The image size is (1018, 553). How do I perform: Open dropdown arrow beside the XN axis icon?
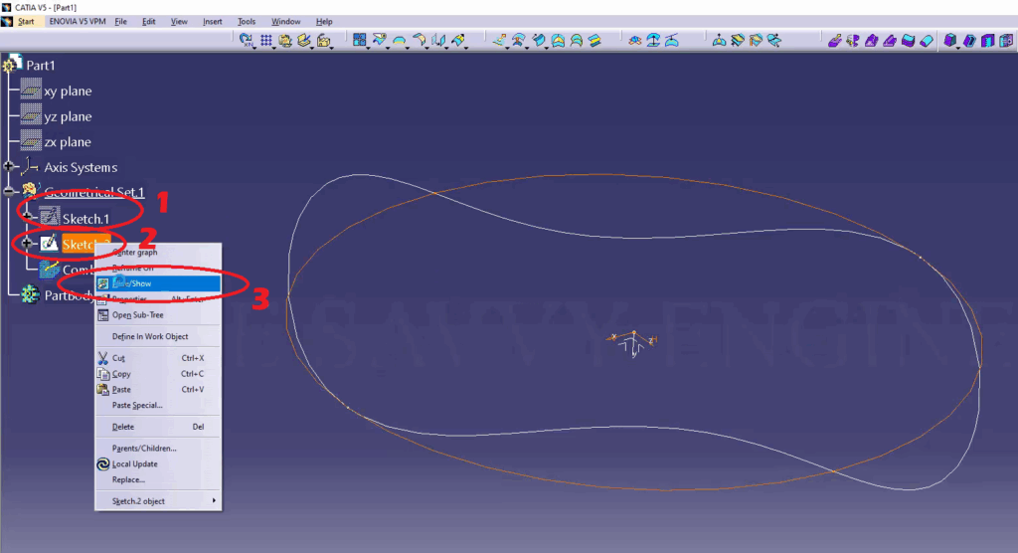pos(255,48)
